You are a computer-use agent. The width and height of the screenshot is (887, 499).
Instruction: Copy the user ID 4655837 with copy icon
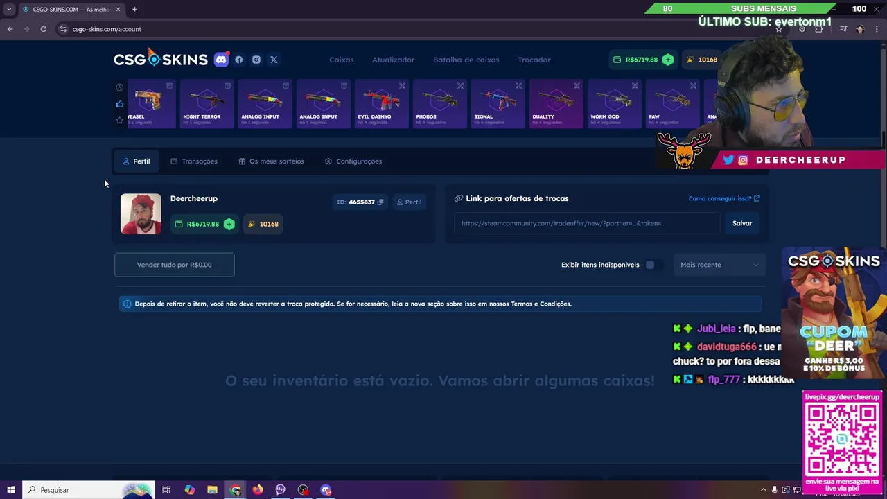pyautogui.click(x=380, y=202)
